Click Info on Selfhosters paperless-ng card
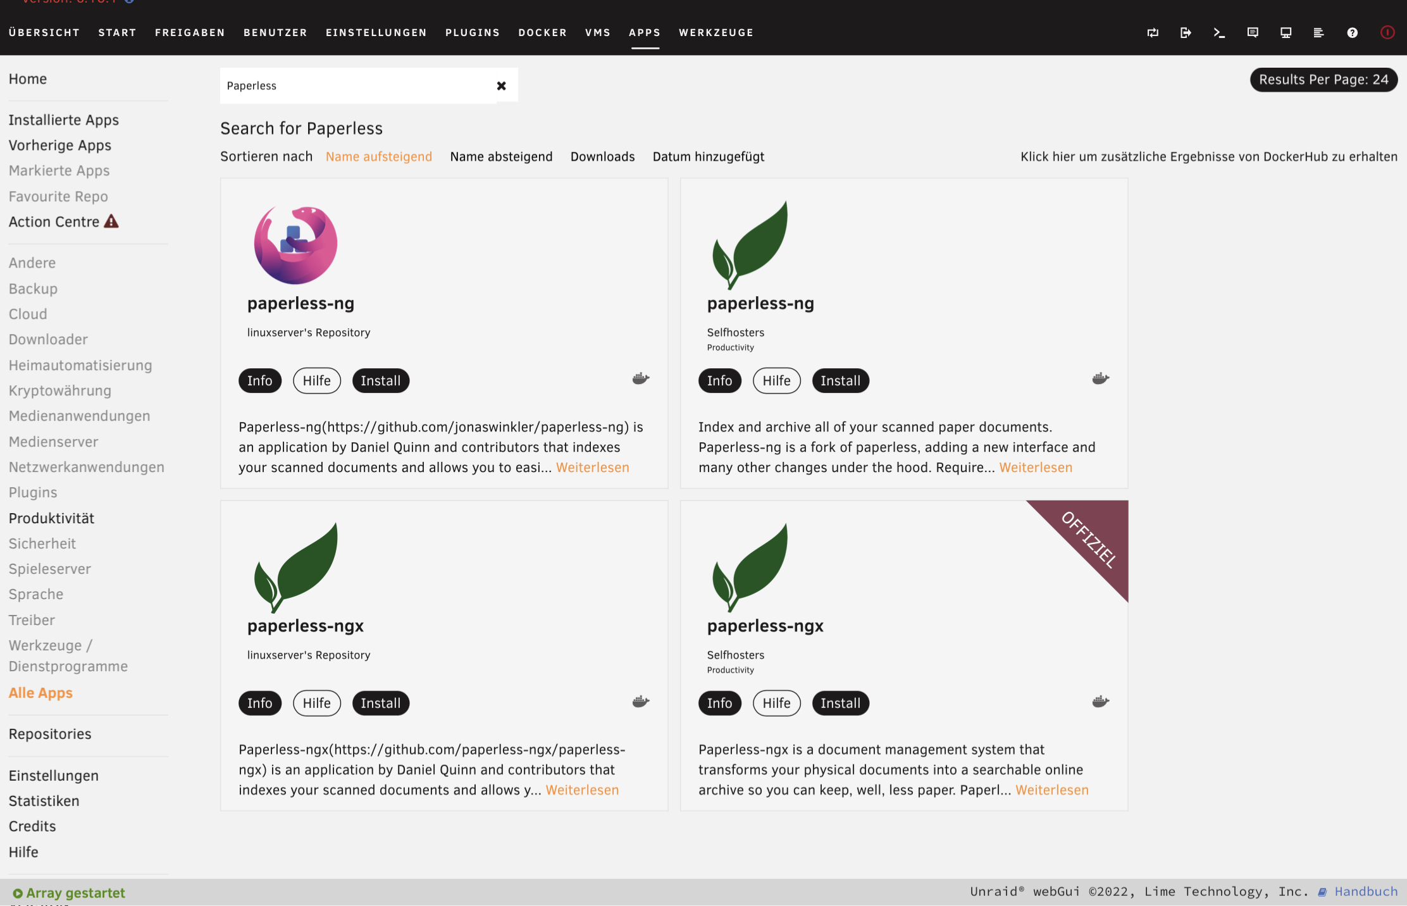 [x=720, y=381]
